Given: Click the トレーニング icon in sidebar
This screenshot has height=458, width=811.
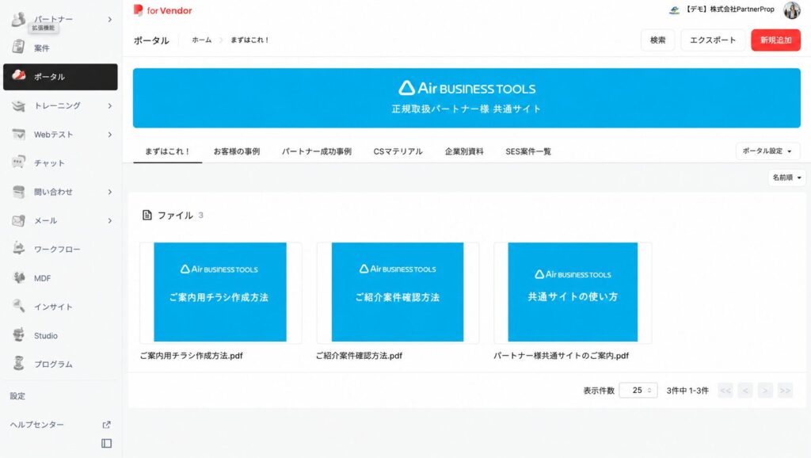Looking at the screenshot, I should click(x=19, y=105).
